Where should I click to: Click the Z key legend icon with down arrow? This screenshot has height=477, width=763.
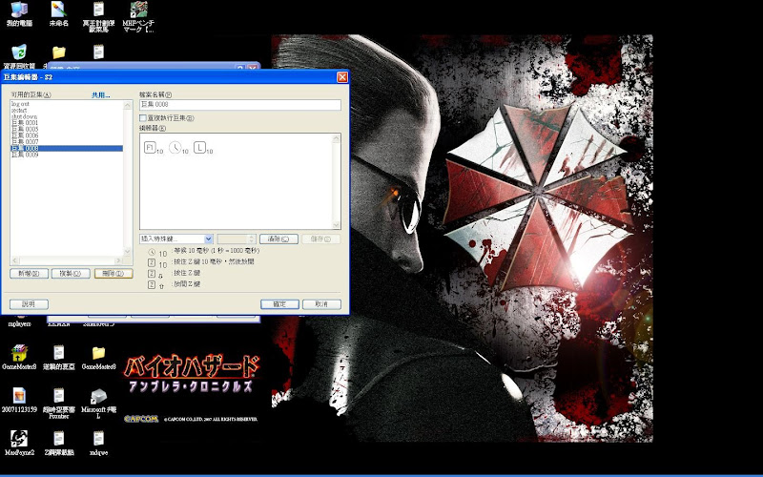(152, 274)
